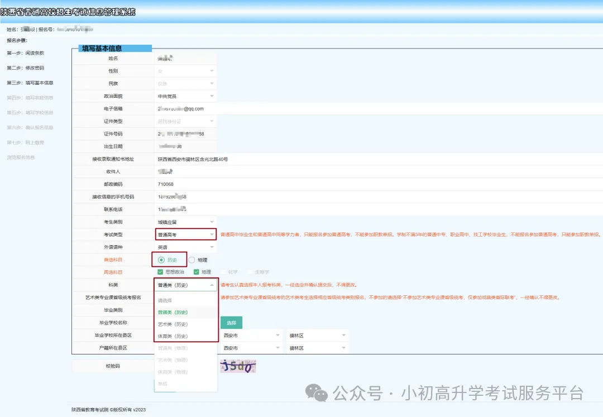Select the 物理 radio button for 首选科目

pyautogui.click(x=192, y=260)
